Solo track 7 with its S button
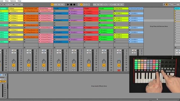Screen dimensions: 180x101 point(89,68)
